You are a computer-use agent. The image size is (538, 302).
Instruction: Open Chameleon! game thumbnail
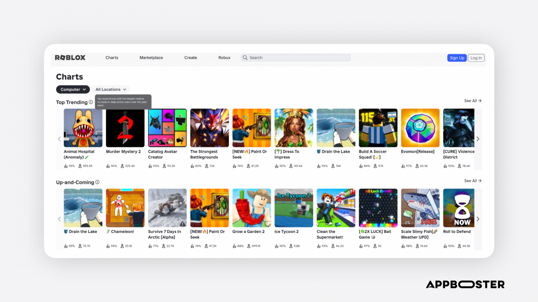coord(125,208)
